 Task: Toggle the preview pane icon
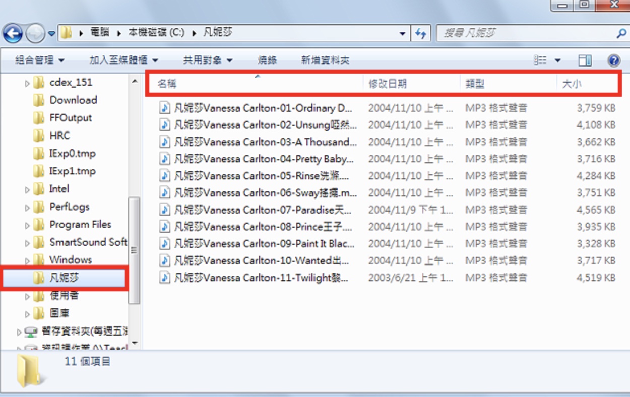[585, 60]
